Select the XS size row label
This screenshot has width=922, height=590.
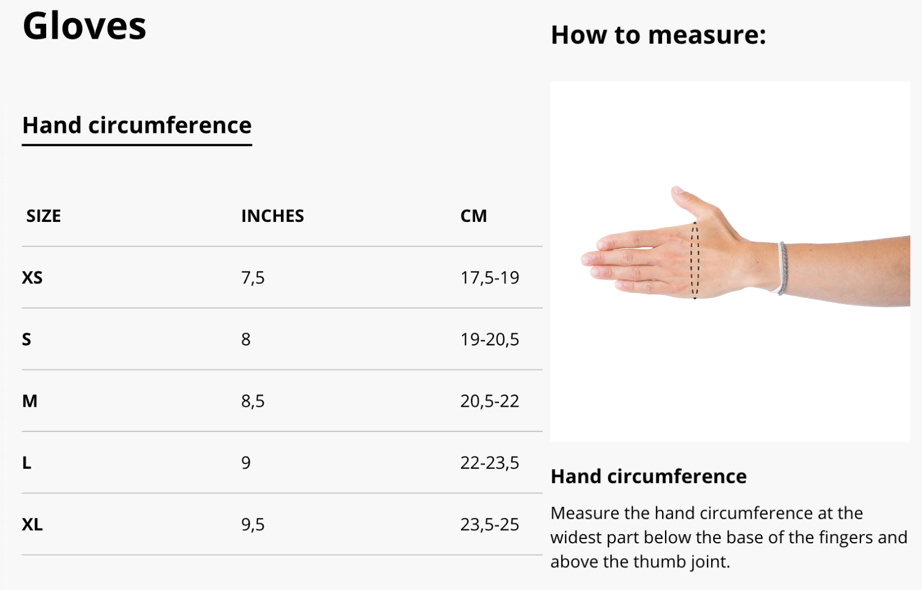(33, 278)
